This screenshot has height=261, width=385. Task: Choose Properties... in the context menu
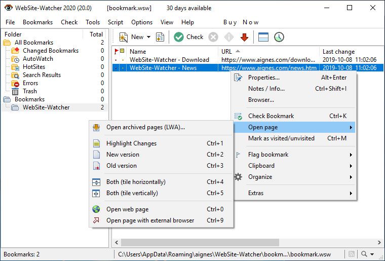294,78
